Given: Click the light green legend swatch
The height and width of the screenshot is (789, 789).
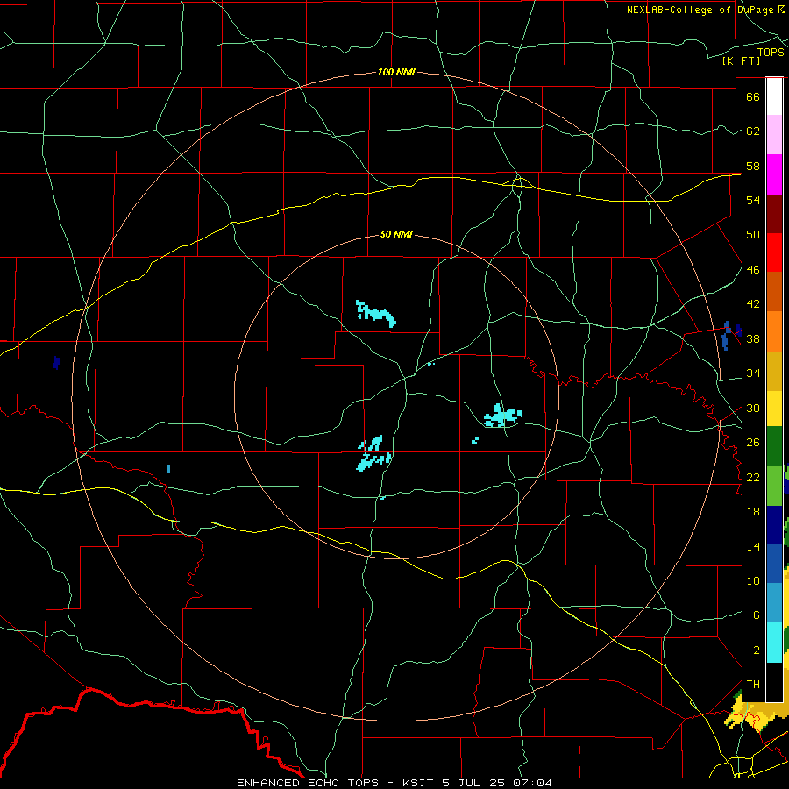Looking at the screenshot, I should pyautogui.click(x=774, y=485).
